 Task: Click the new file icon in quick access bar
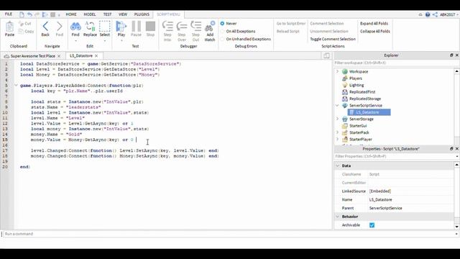pyautogui.click(x=22, y=14)
